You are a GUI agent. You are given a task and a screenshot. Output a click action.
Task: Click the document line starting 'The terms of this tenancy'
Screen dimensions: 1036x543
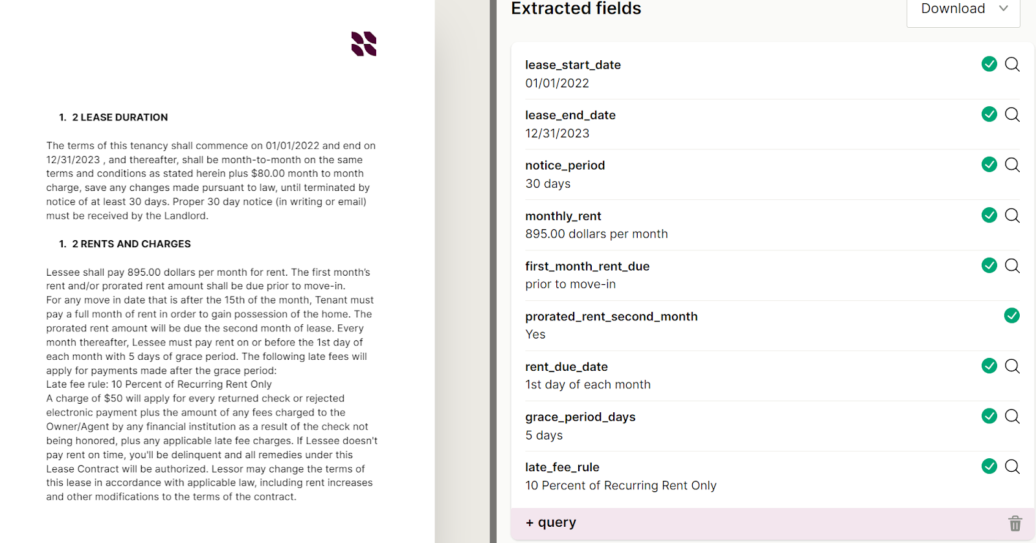click(x=211, y=146)
